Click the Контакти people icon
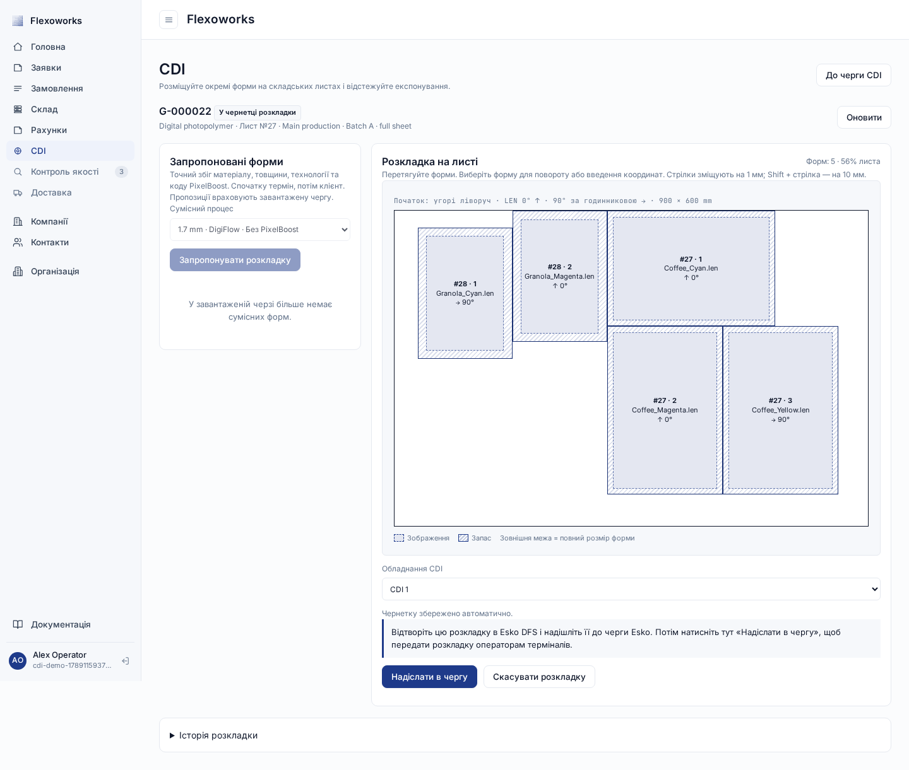This screenshot has width=909, height=770. (x=18, y=242)
